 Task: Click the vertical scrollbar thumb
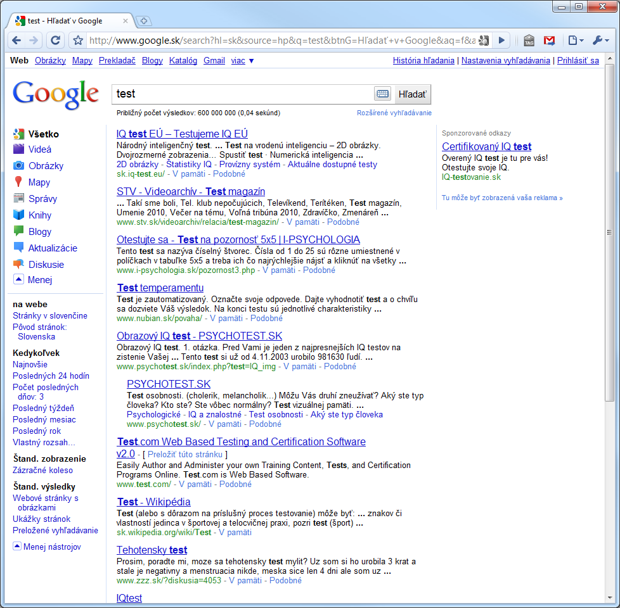click(x=609, y=233)
